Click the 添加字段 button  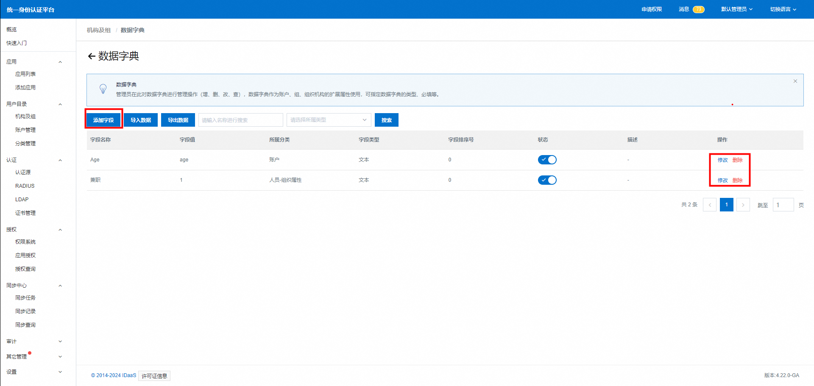(103, 120)
